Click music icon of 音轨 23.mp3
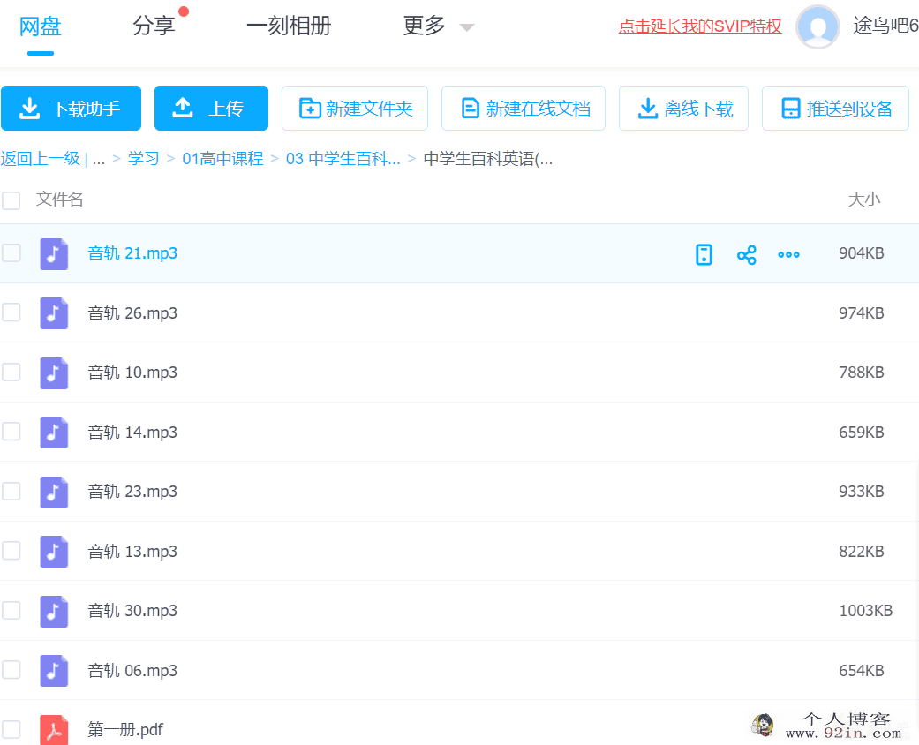Viewport: 919px width, 745px height. (x=54, y=492)
